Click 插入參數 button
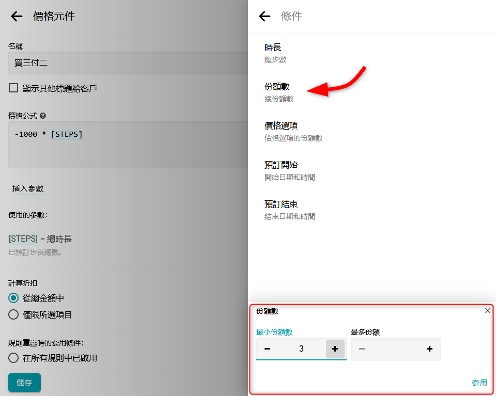Screen dimensions: 496x396 [28, 189]
